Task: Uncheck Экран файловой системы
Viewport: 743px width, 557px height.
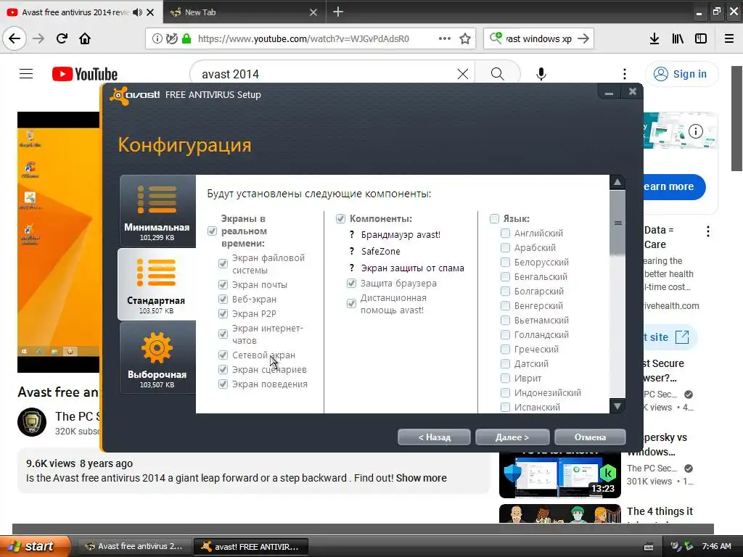Action: [223, 263]
